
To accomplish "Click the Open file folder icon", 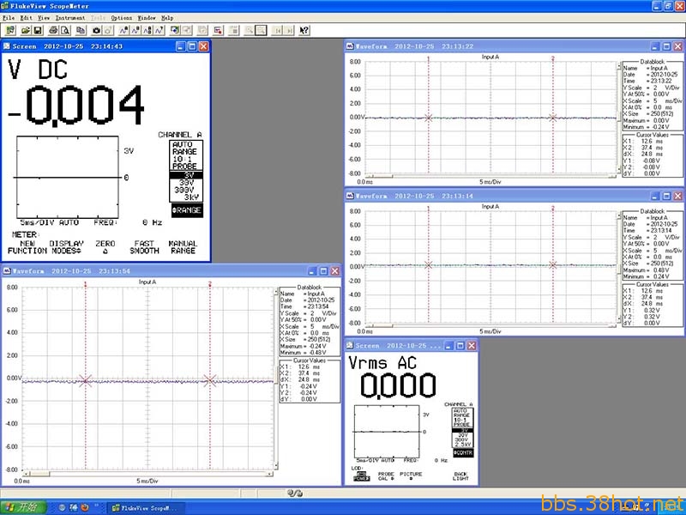I will point(26,30).
